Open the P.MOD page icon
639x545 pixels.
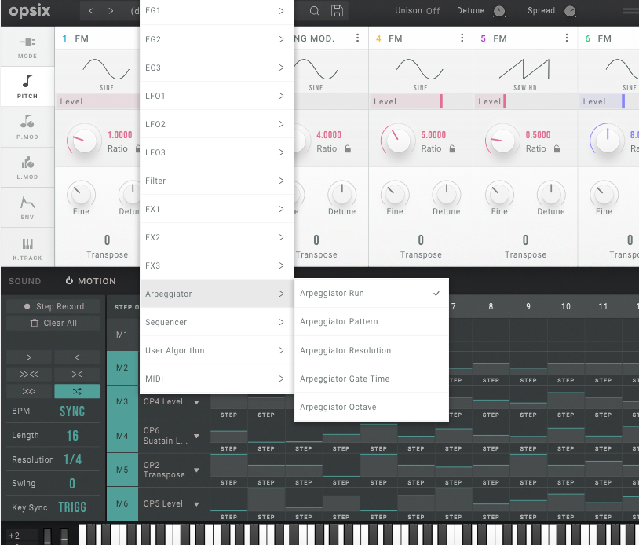[x=27, y=126]
